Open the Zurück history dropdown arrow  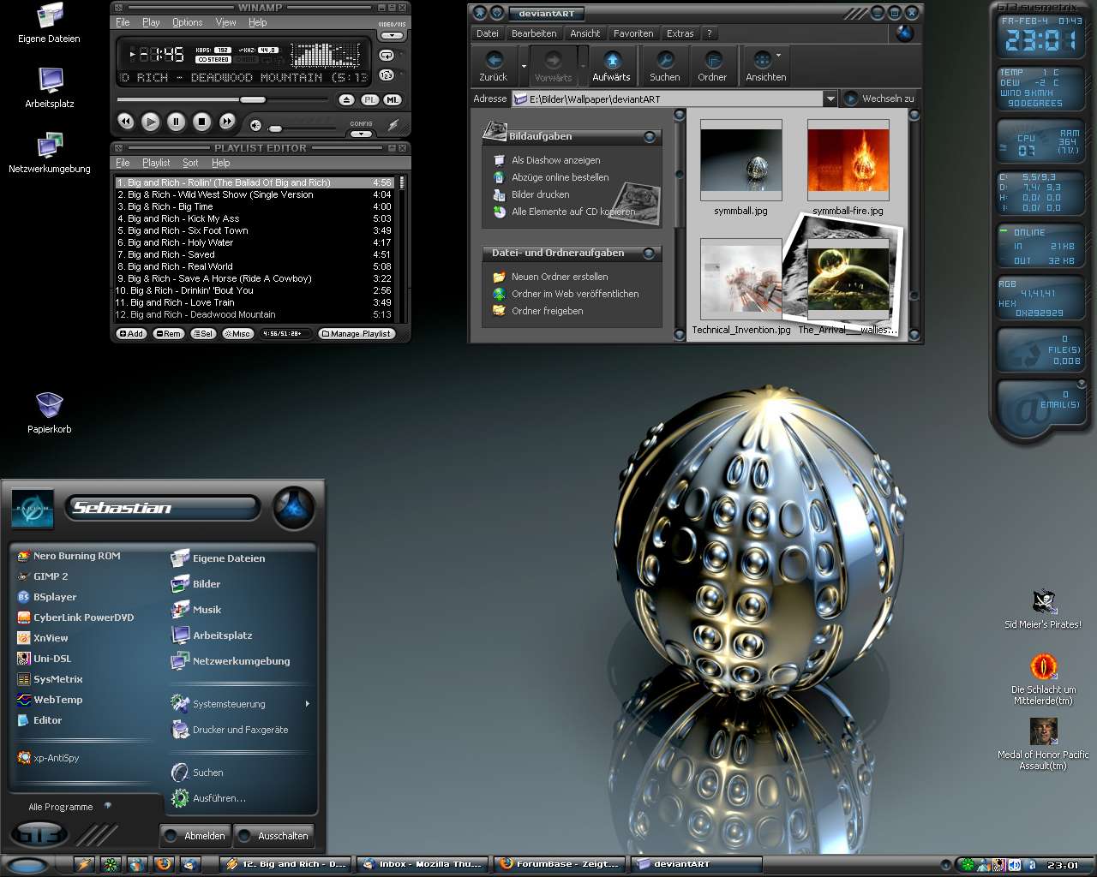point(524,65)
